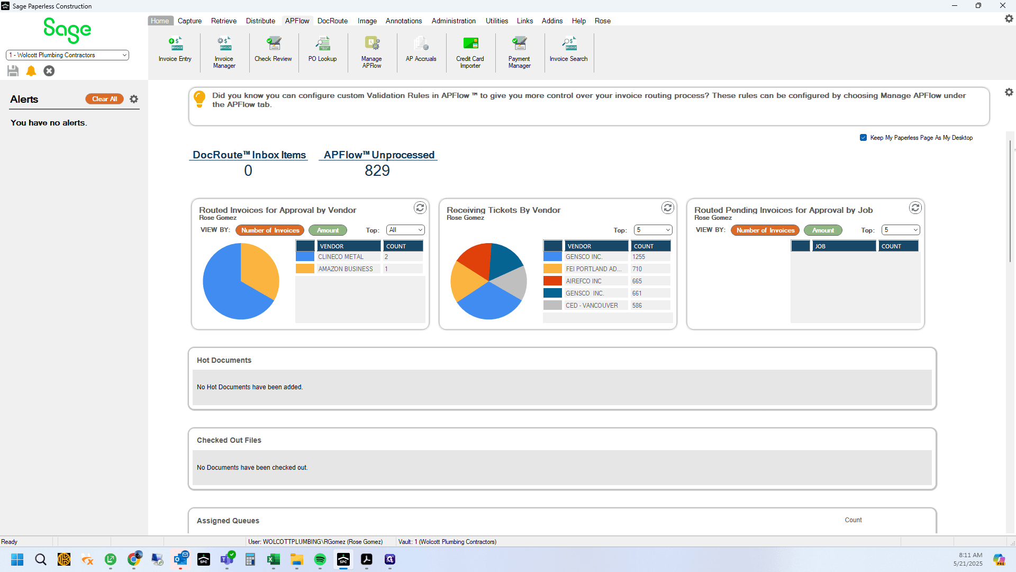Click the save disk icon under the company selector

(x=13, y=71)
